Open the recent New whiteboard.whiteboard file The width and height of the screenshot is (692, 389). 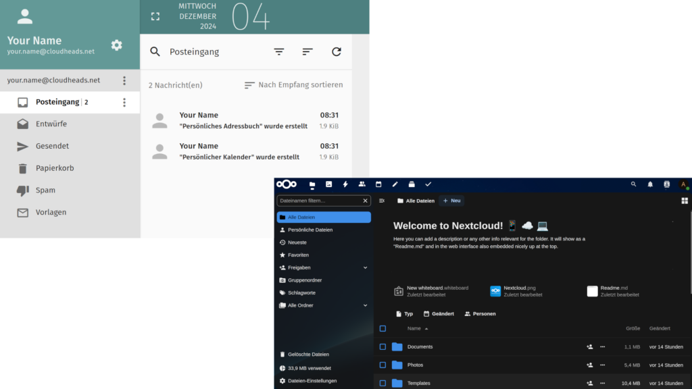coord(431,291)
